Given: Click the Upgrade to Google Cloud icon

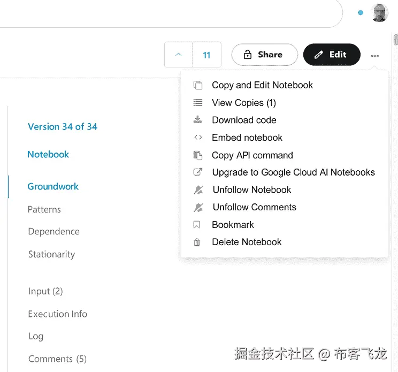Looking at the screenshot, I should [198, 172].
